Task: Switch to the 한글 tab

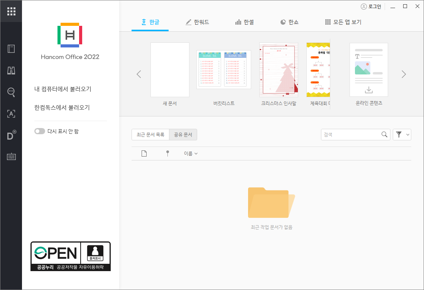Action: coord(150,22)
